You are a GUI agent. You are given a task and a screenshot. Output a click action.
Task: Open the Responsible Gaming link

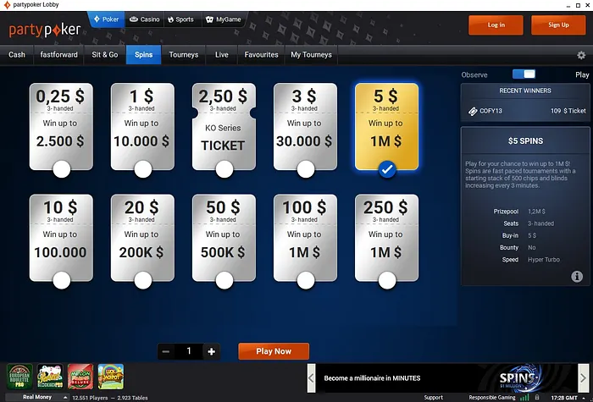coord(492,398)
